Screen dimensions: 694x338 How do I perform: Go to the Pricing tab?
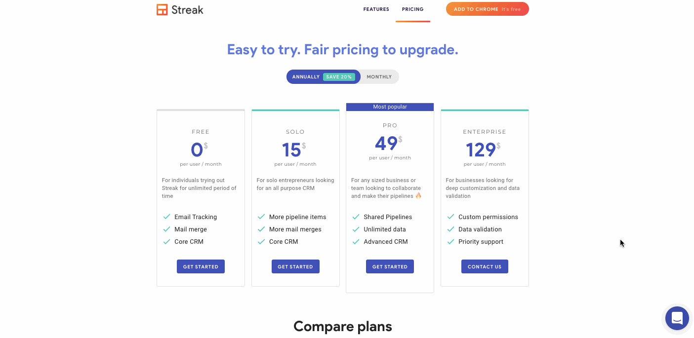tap(412, 9)
